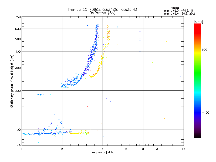Screen dimensions: 216x162
Task: Click the 'Phases' heading at top right
Action: pyautogui.click(x=175, y=8)
